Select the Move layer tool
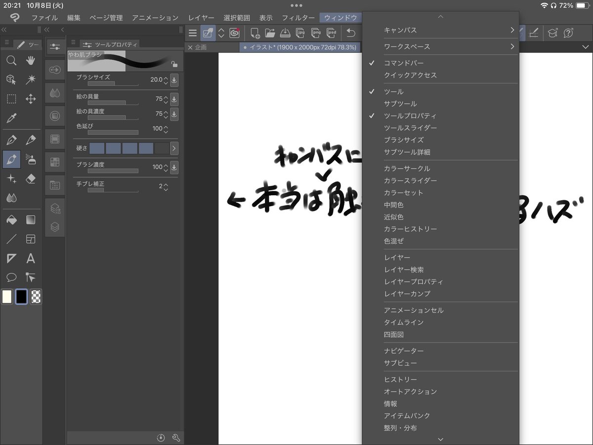The height and width of the screenshot is (445, 593). point(31,99)
